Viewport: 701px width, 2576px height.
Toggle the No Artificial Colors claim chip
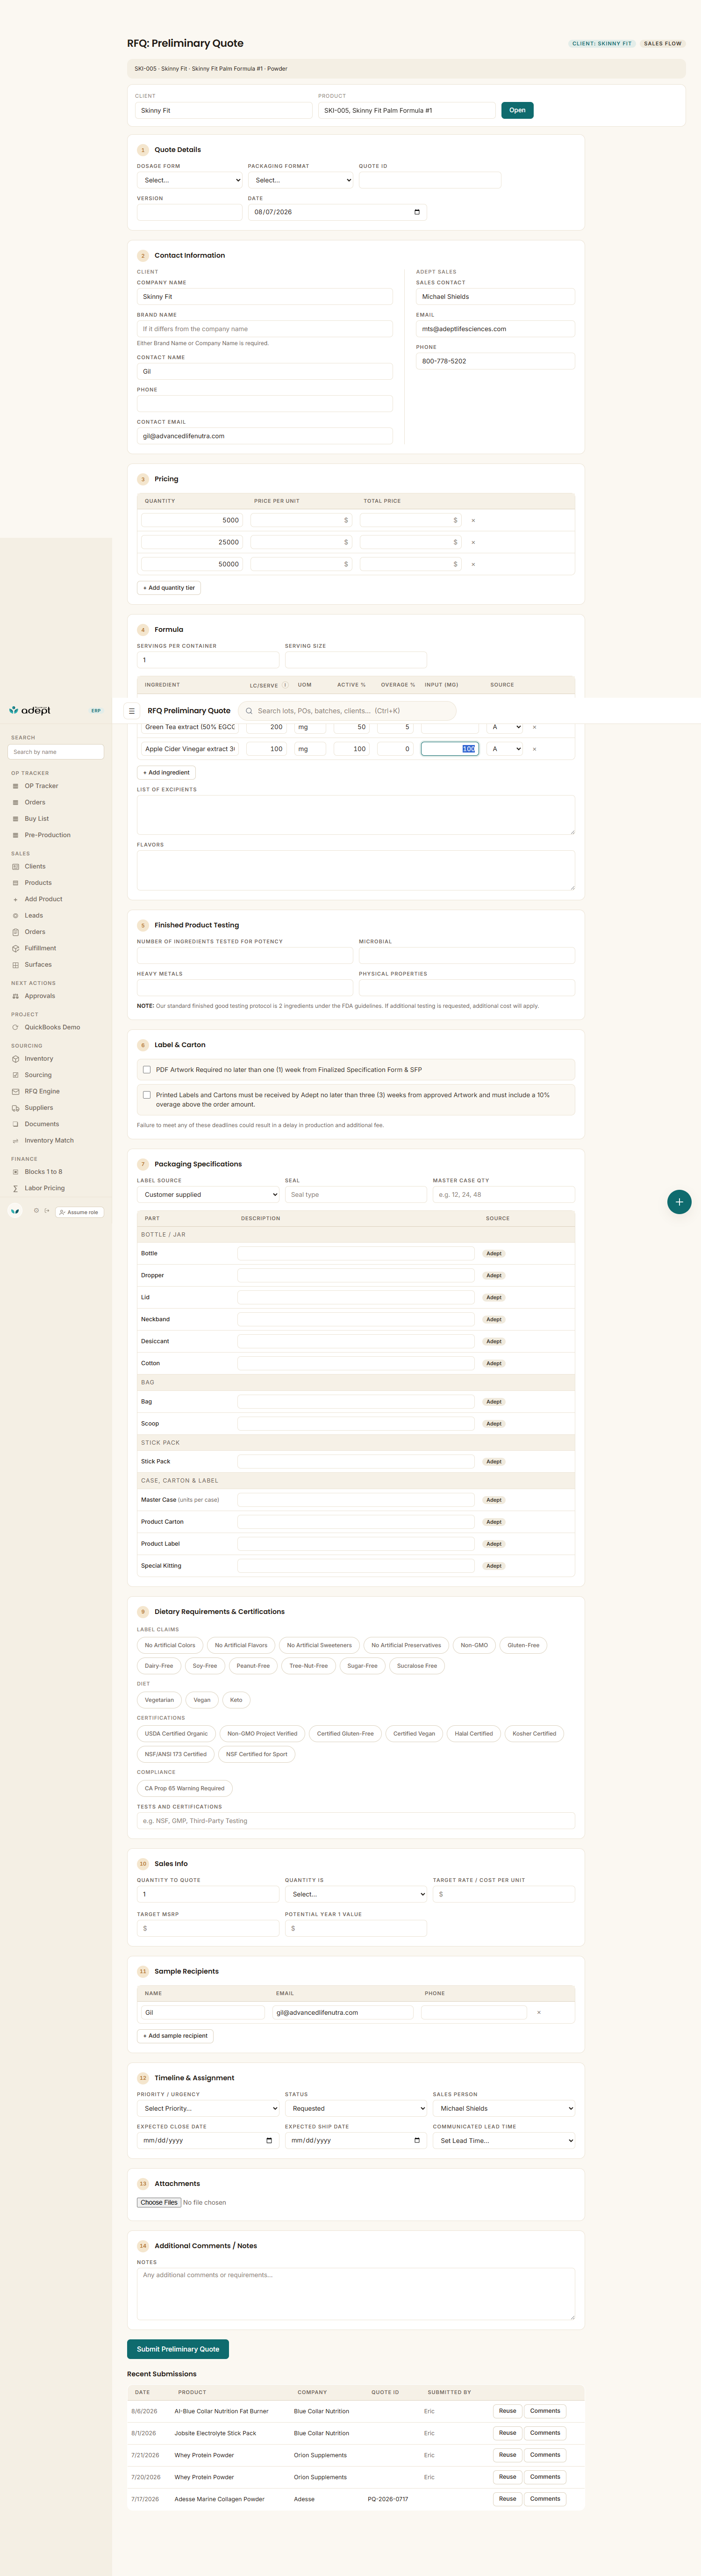(170, 1645)
